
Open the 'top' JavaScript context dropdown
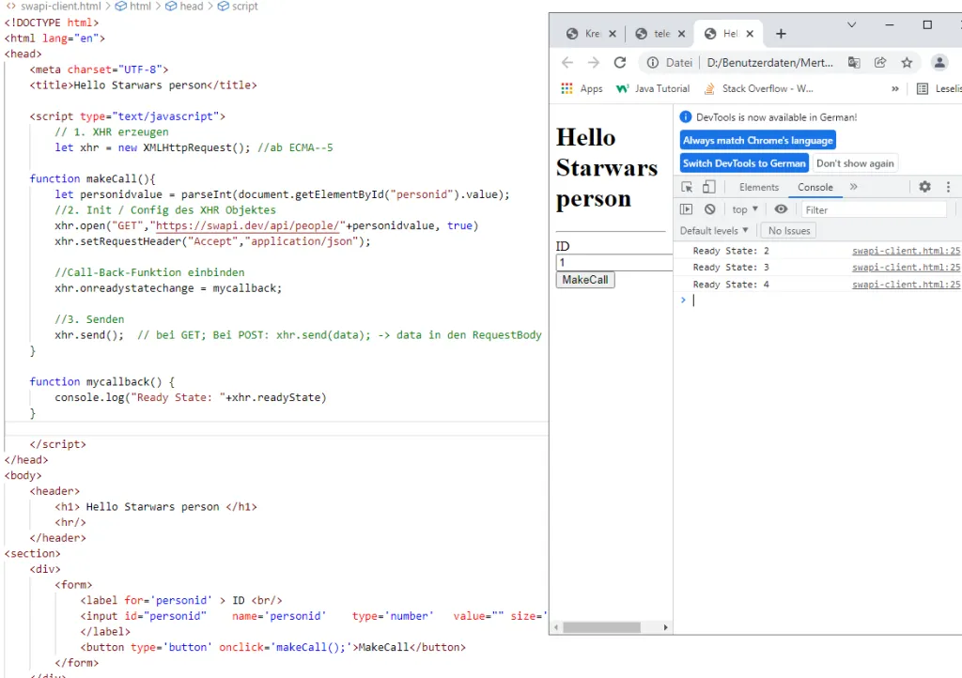click(x=745, y=209)
